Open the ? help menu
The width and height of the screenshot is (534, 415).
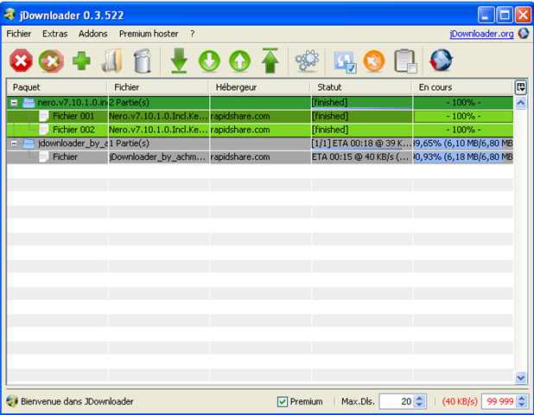[x=193, y=34]
